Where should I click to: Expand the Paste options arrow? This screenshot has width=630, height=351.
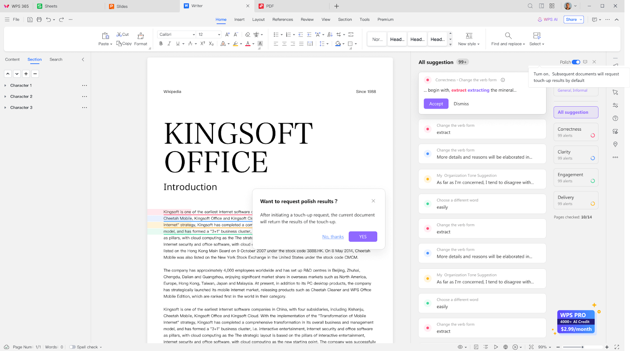(x=111, y=44)
